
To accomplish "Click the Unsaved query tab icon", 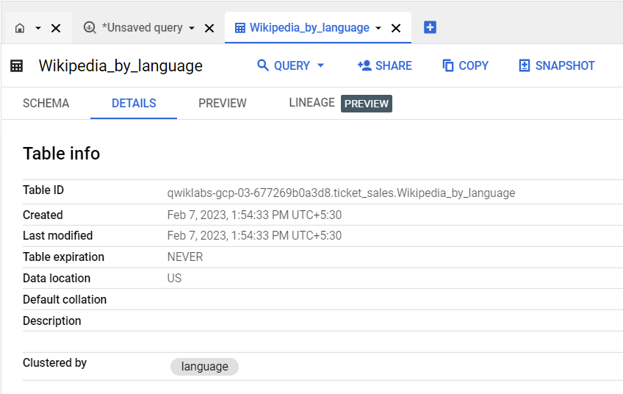I will coord(90,27).
